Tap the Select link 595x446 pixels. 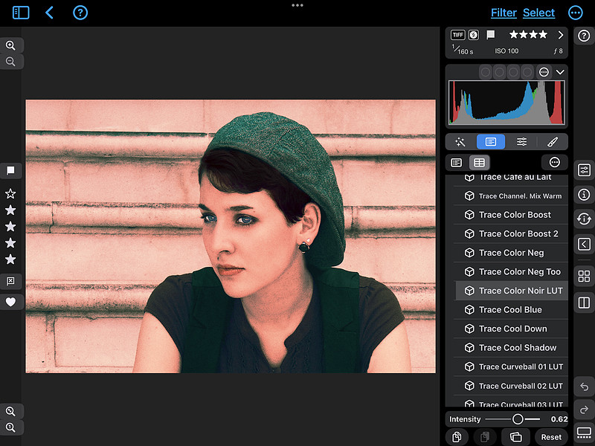pos(538,13)
